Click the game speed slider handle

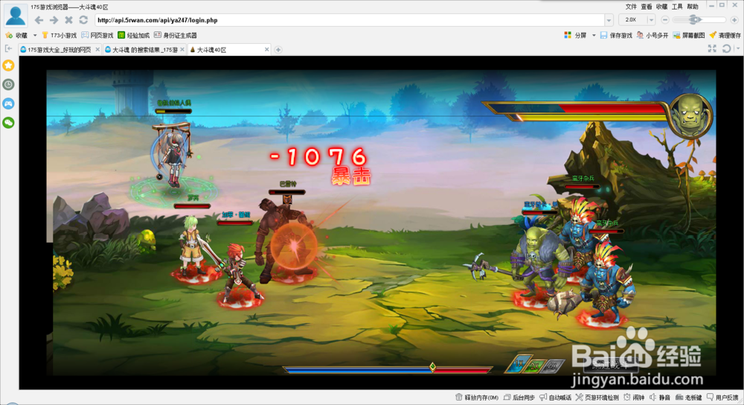[x=694, y=20]
